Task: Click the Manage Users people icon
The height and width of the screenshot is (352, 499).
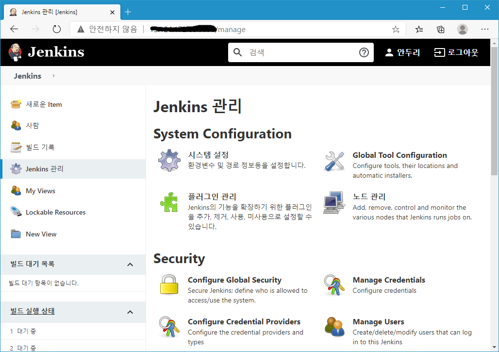Action: [x=334, y=327]
